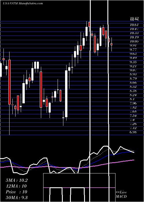Select the 7.68 price axis label

[x=133, y=111]
